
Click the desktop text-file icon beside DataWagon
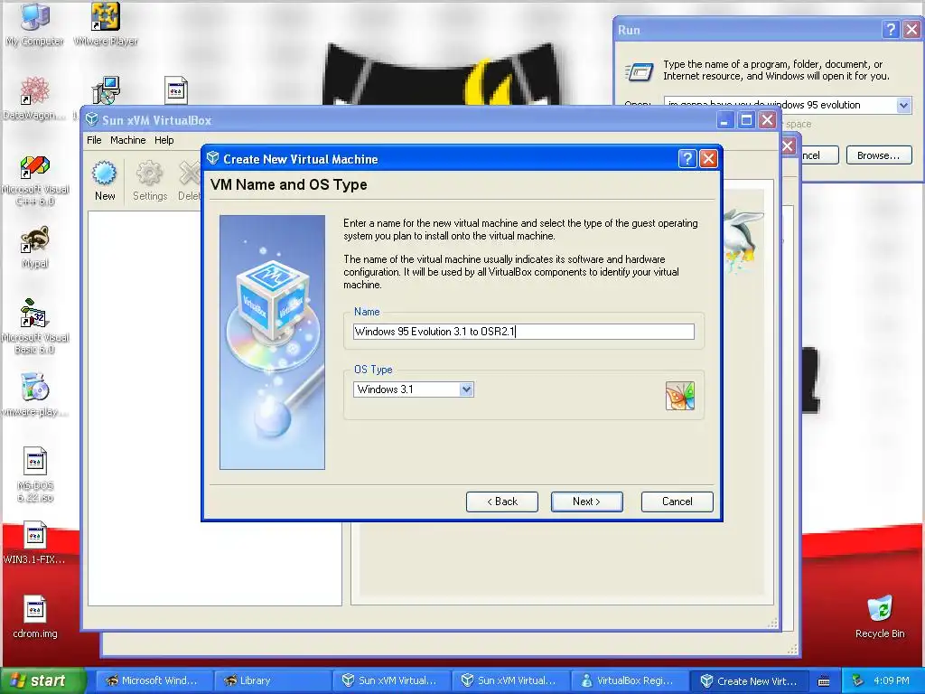click(176, 91)
